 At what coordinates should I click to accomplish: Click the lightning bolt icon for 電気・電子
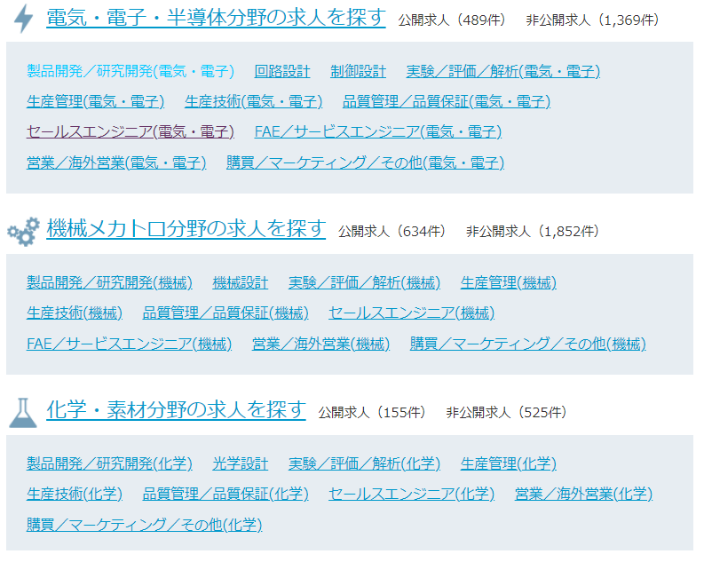[23, 19]
